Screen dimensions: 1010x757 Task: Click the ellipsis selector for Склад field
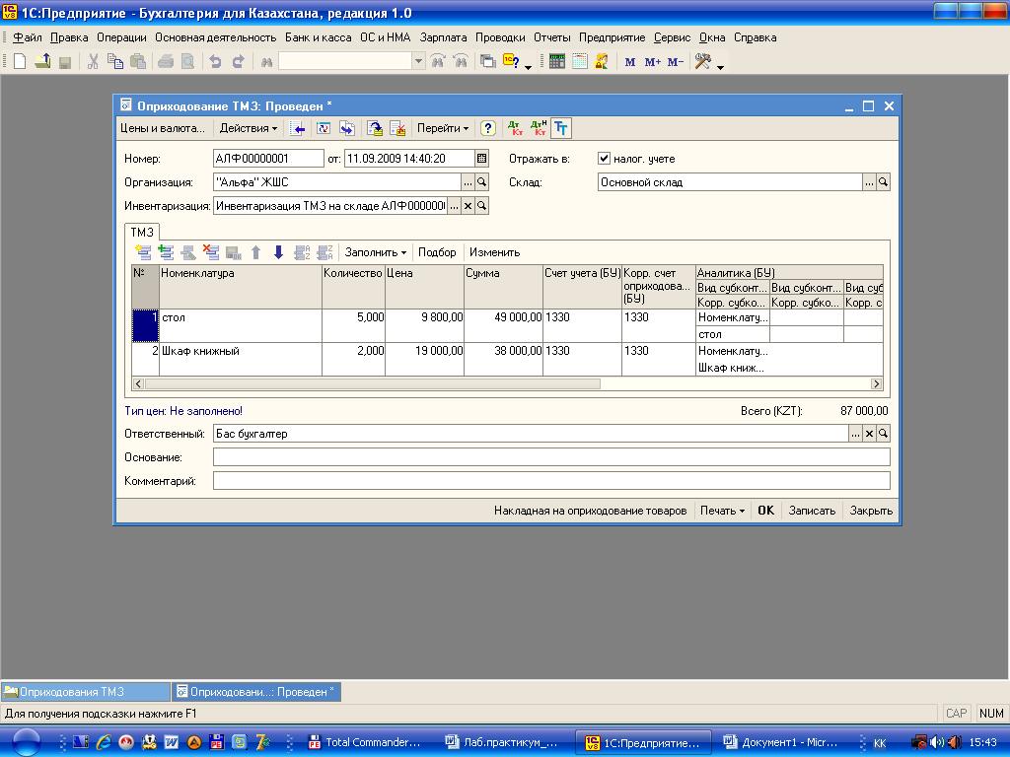(870, 182)
